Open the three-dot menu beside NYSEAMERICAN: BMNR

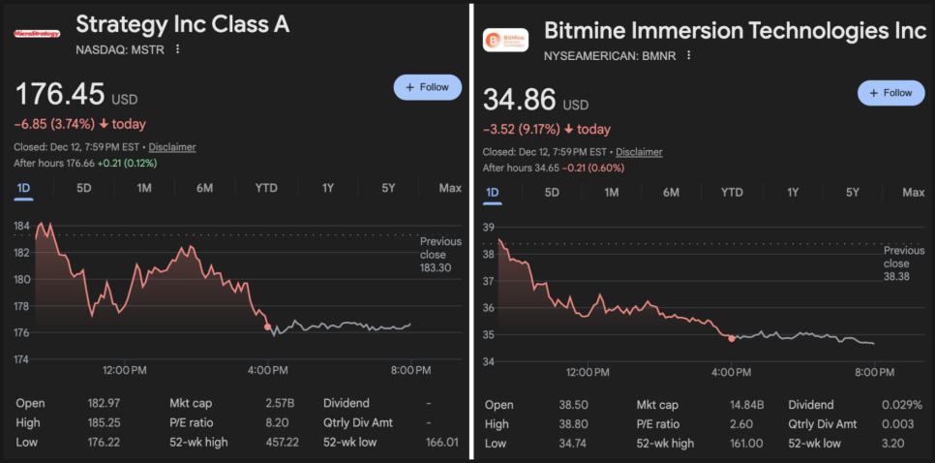[x=688, y=55]
